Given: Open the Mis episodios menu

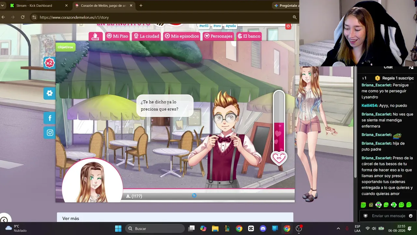Looking at the screenshot, I should click(x=181, y=36).
